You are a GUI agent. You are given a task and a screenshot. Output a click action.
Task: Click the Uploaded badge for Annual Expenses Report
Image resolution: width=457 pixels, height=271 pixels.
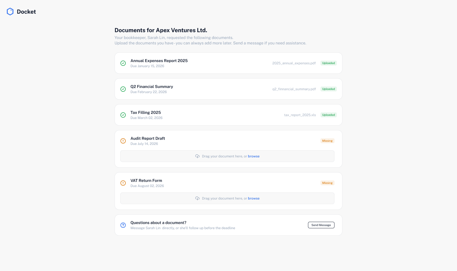tap(329, 63)
